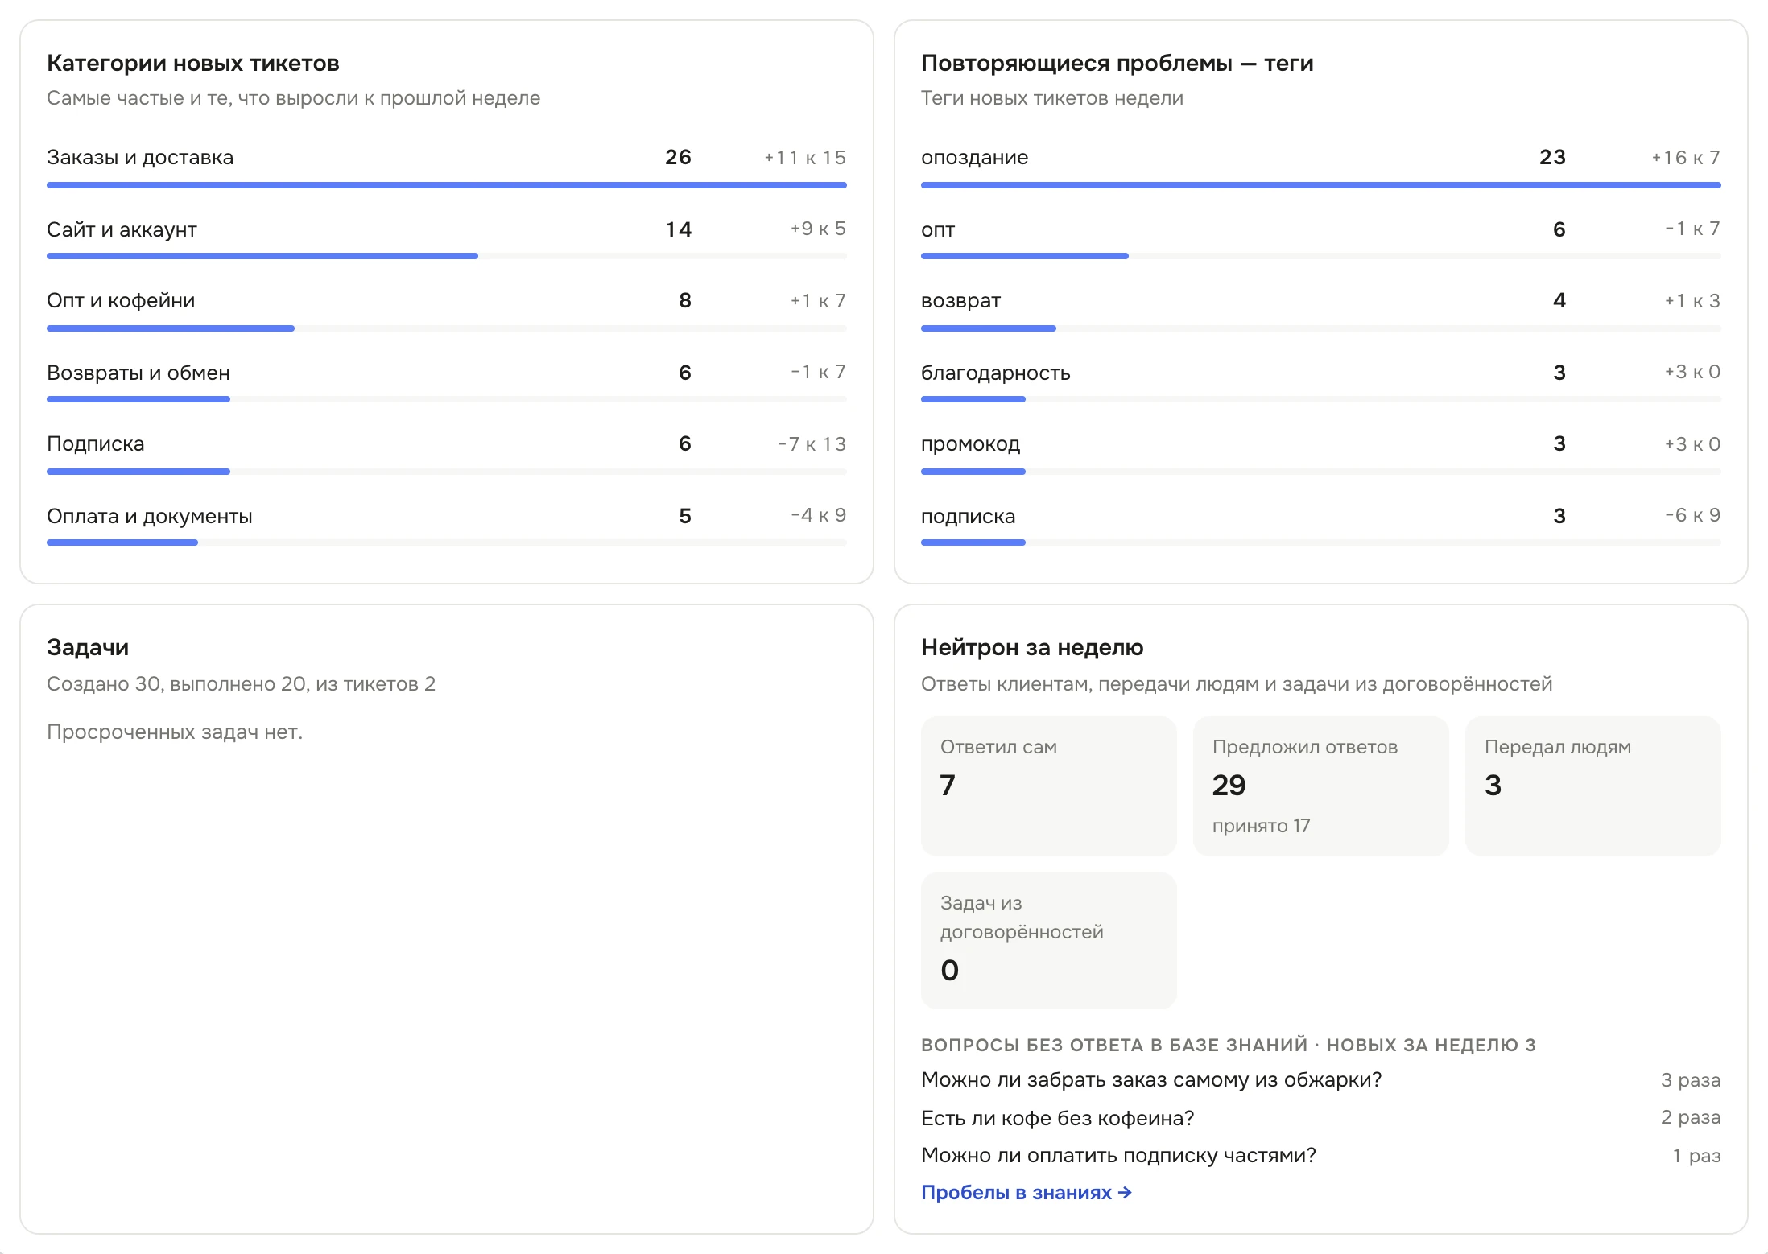The width and height of the screenshot is (1768, 1254).
Task: Click the 'принято 17' caption
Action: pos(1262,826)
